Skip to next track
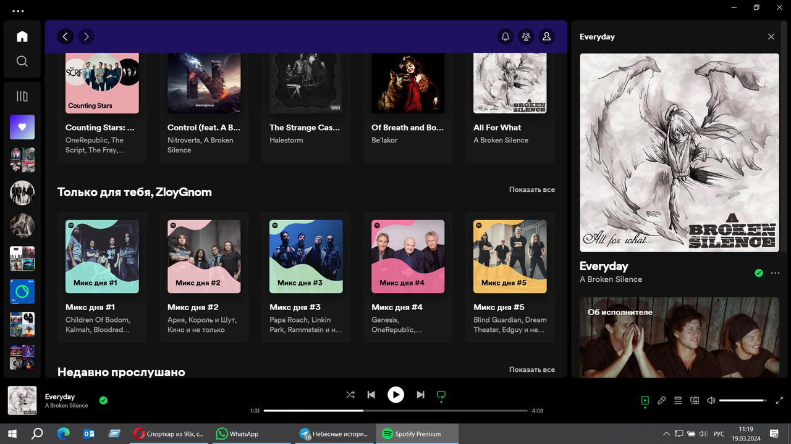The height and width of the screenshot is (444, 791). (x=420, y=395)
